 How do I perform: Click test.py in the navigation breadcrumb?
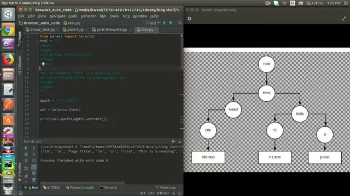[72, 23]
